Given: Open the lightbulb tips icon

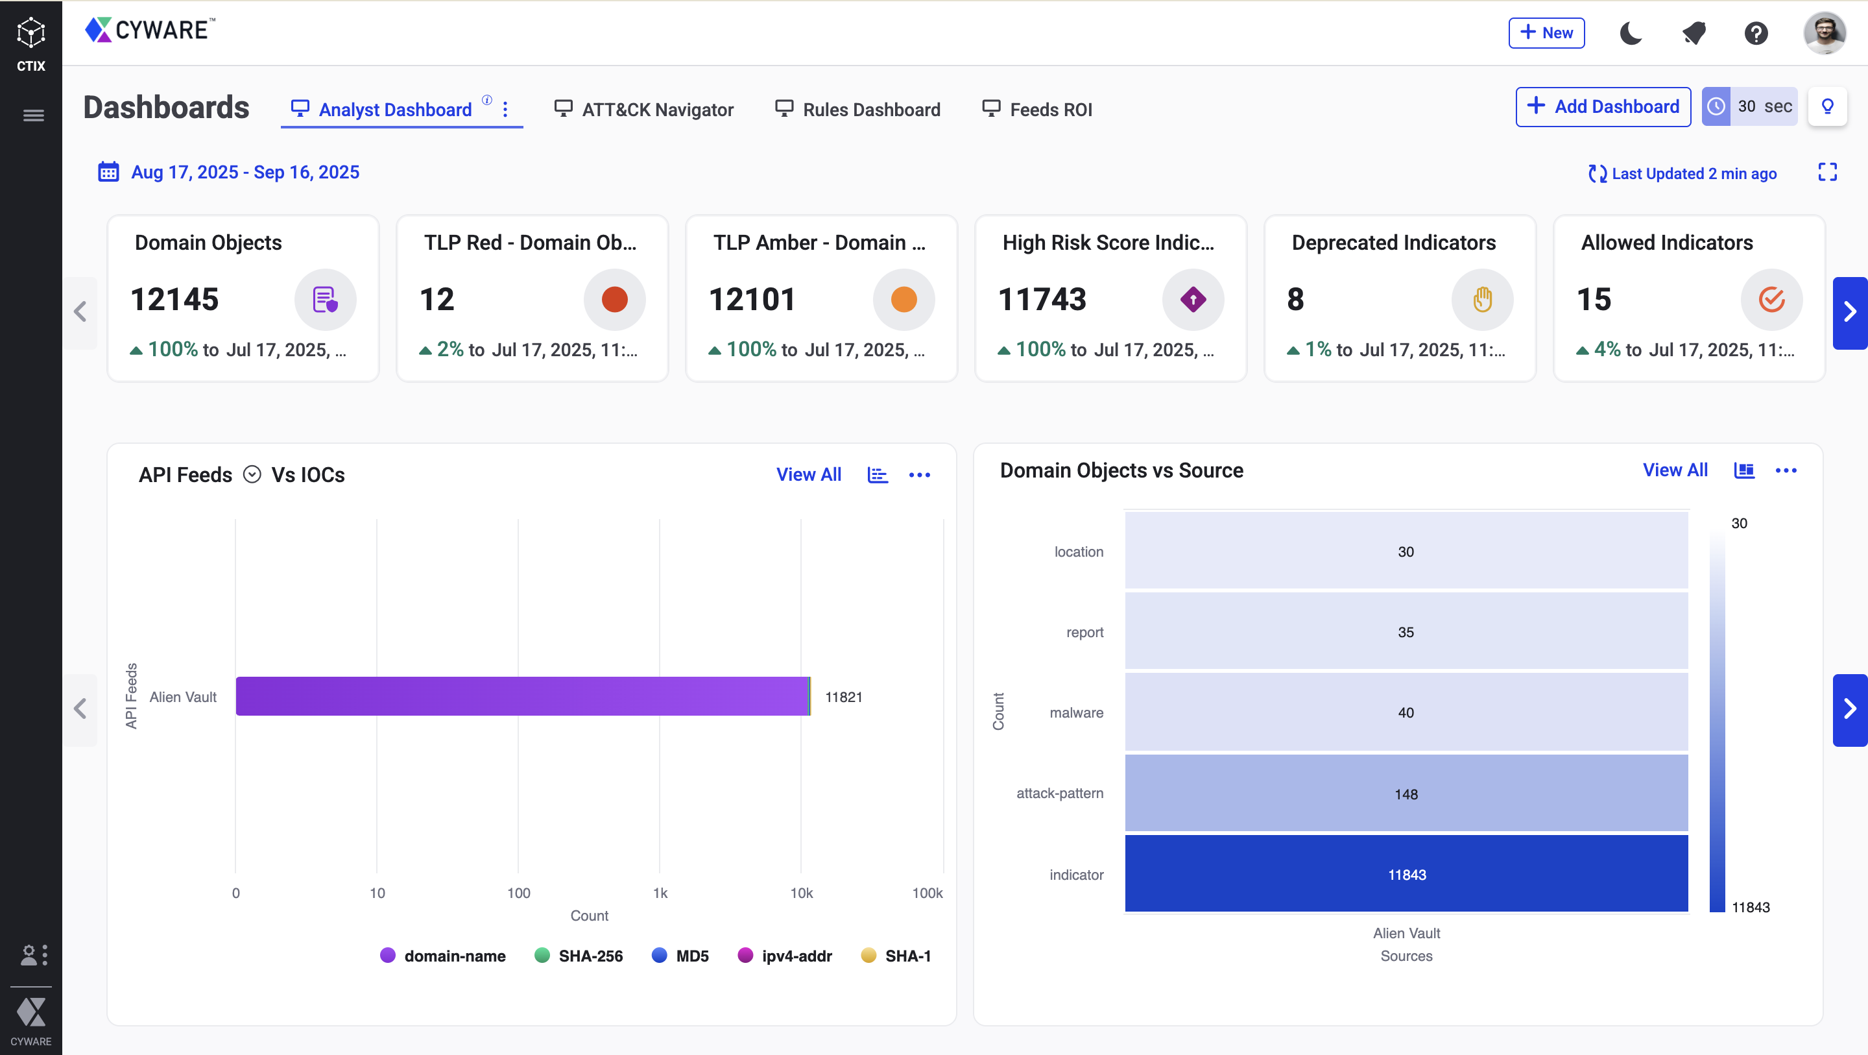Looking at the screenshot, I should tap(1826, 106).
